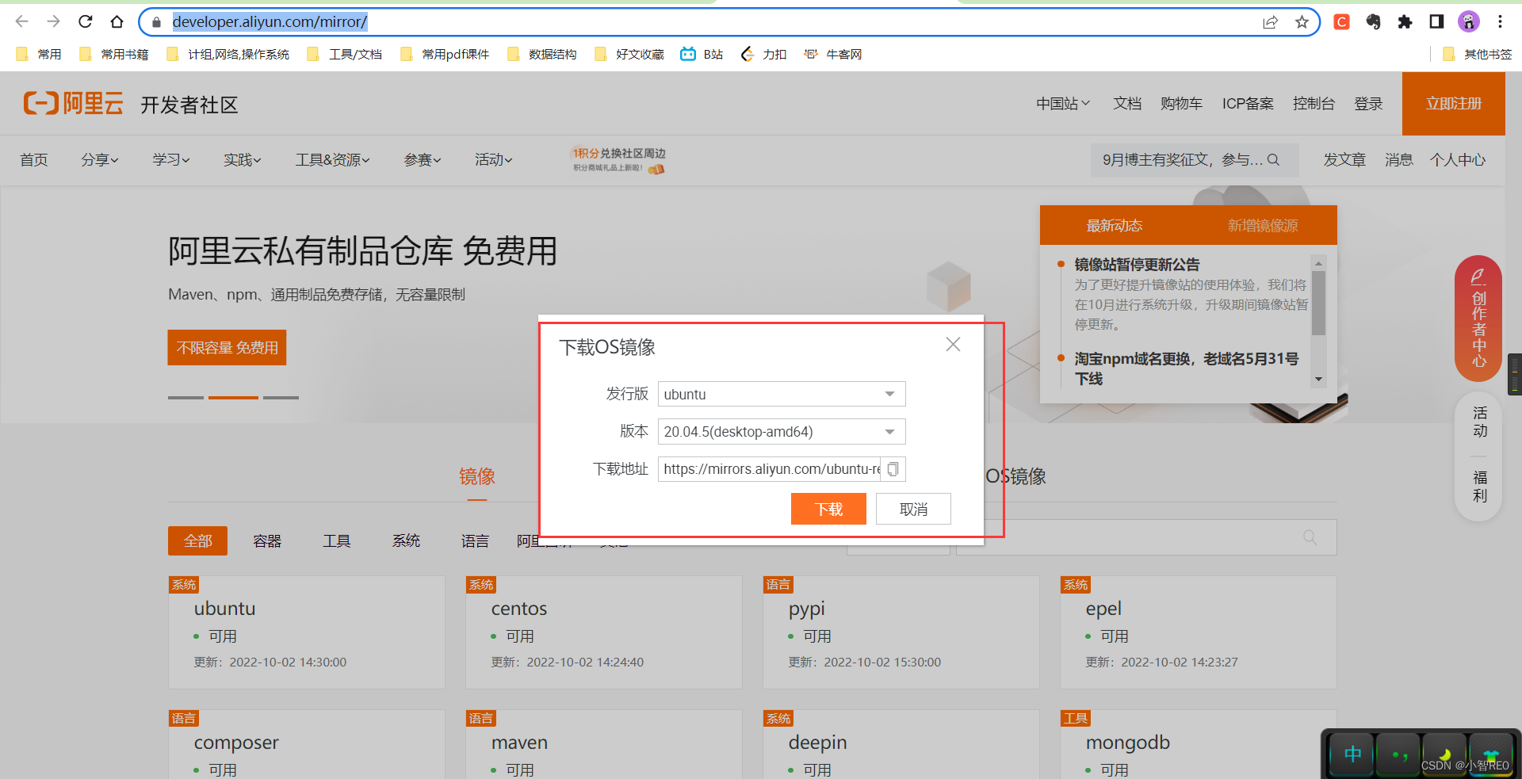The width and height of the screenshot is (1522, 779).
Task: Open the centos mirror card
Action: click(x=604, y=632)
